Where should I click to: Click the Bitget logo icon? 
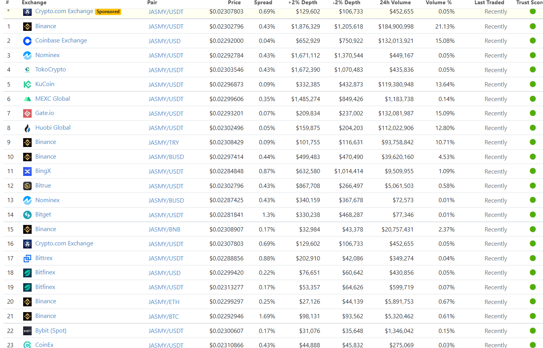click(27, 215)
